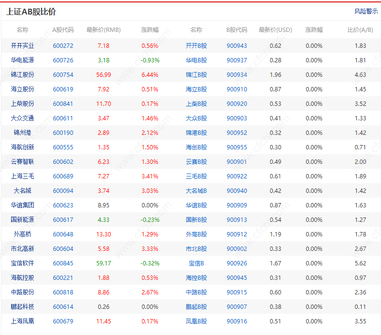Image resolution: width=381 pixels, height=335 pixels.
Task: Open 大众交通 stock page
Action: [22, 118]
